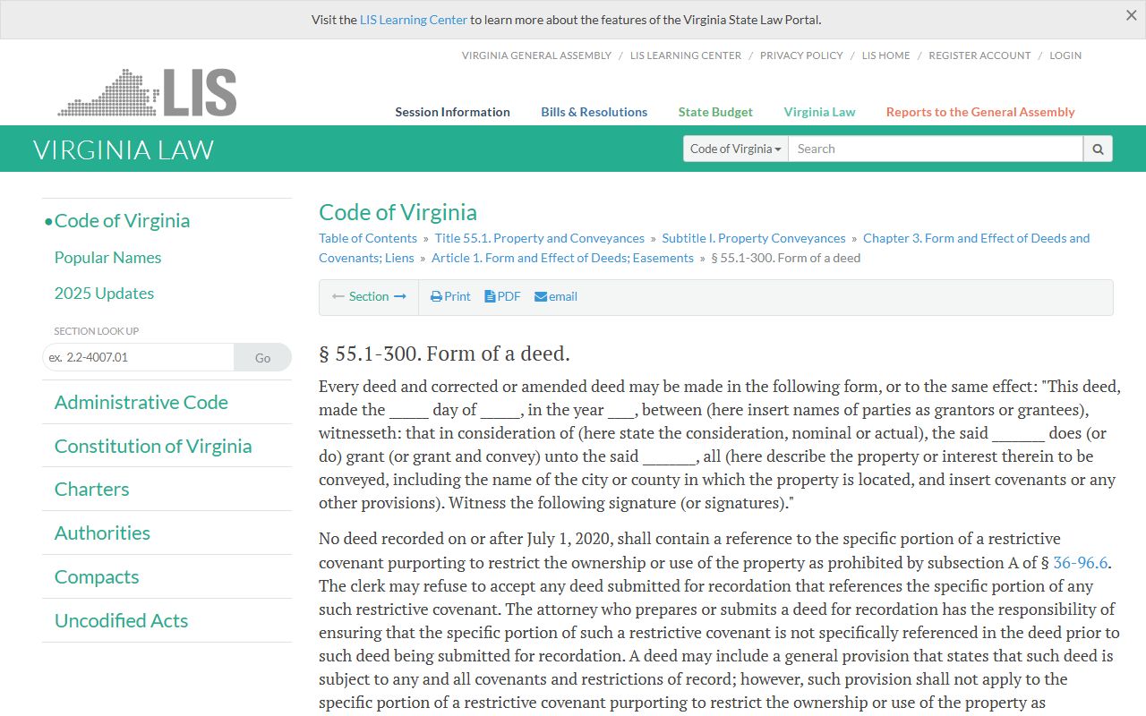Click the Go button for section lookup
Screen dimensions: 1146x716
pyautogui.click(x=262, y=357)
